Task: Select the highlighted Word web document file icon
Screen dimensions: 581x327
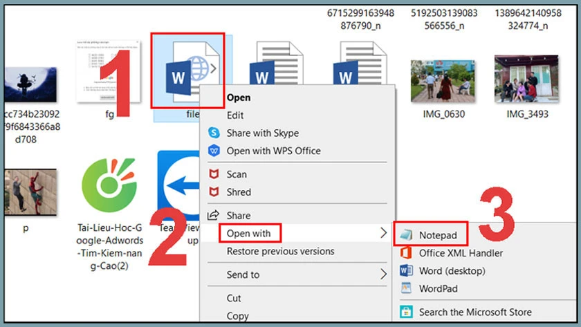Action: (192, 71)
